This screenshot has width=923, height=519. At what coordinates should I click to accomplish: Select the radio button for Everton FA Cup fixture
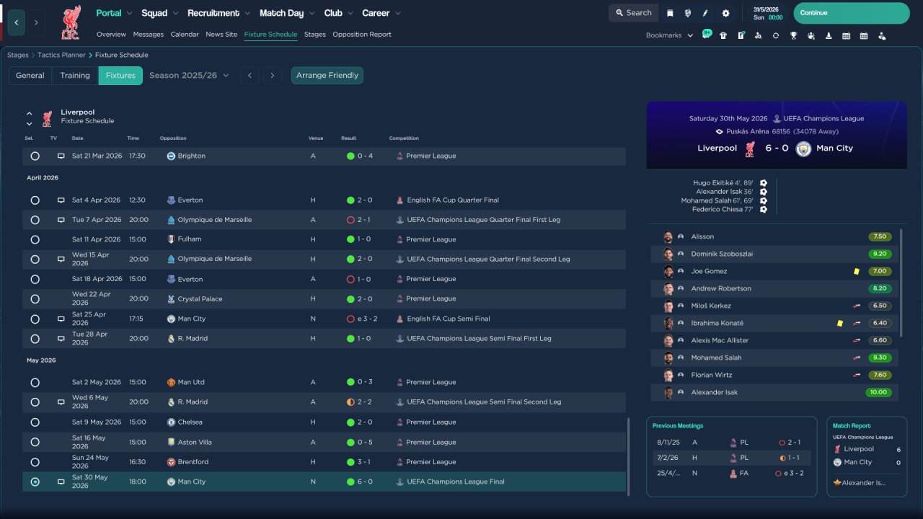pos(35,200)
